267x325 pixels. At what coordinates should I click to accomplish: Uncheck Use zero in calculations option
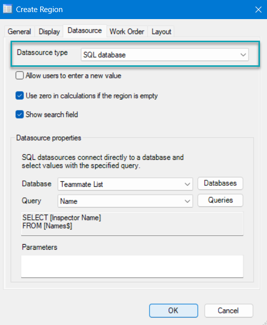click(20, 96)
